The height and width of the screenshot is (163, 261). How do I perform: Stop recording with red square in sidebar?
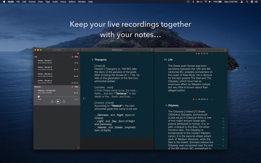coord(78,53)
